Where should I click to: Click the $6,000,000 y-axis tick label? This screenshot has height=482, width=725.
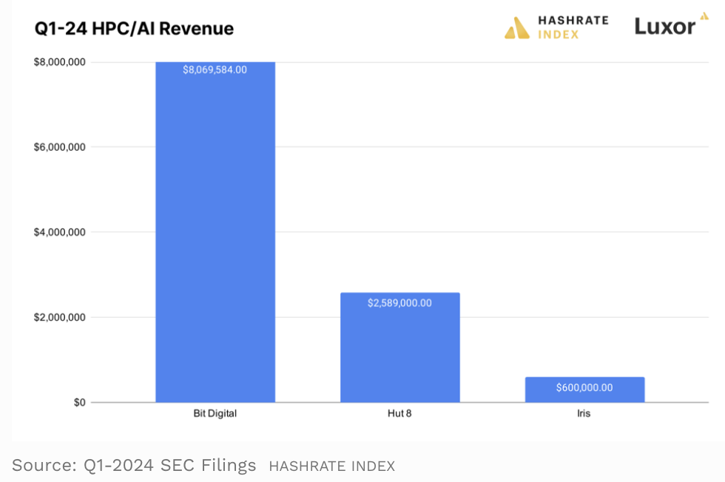(x=60, y=147)
